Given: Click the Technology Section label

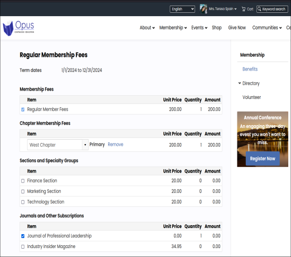Looking at the screenshot, I should (46, 202).
